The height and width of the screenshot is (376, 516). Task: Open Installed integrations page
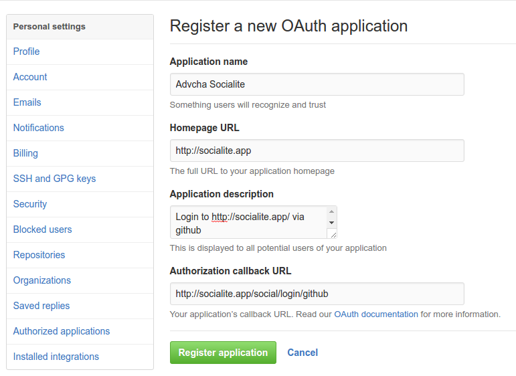tap(56, 357)
